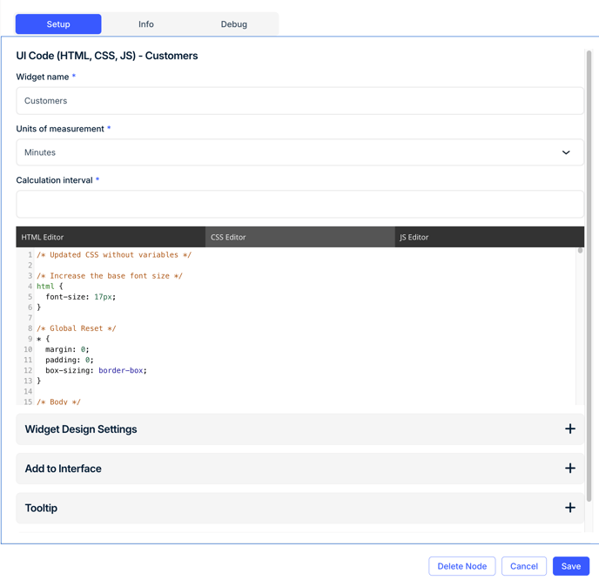The height and width of the screenshot is (587, 599).
Task: Expand the Widget Design Settings panel
Action: point(299,428)
